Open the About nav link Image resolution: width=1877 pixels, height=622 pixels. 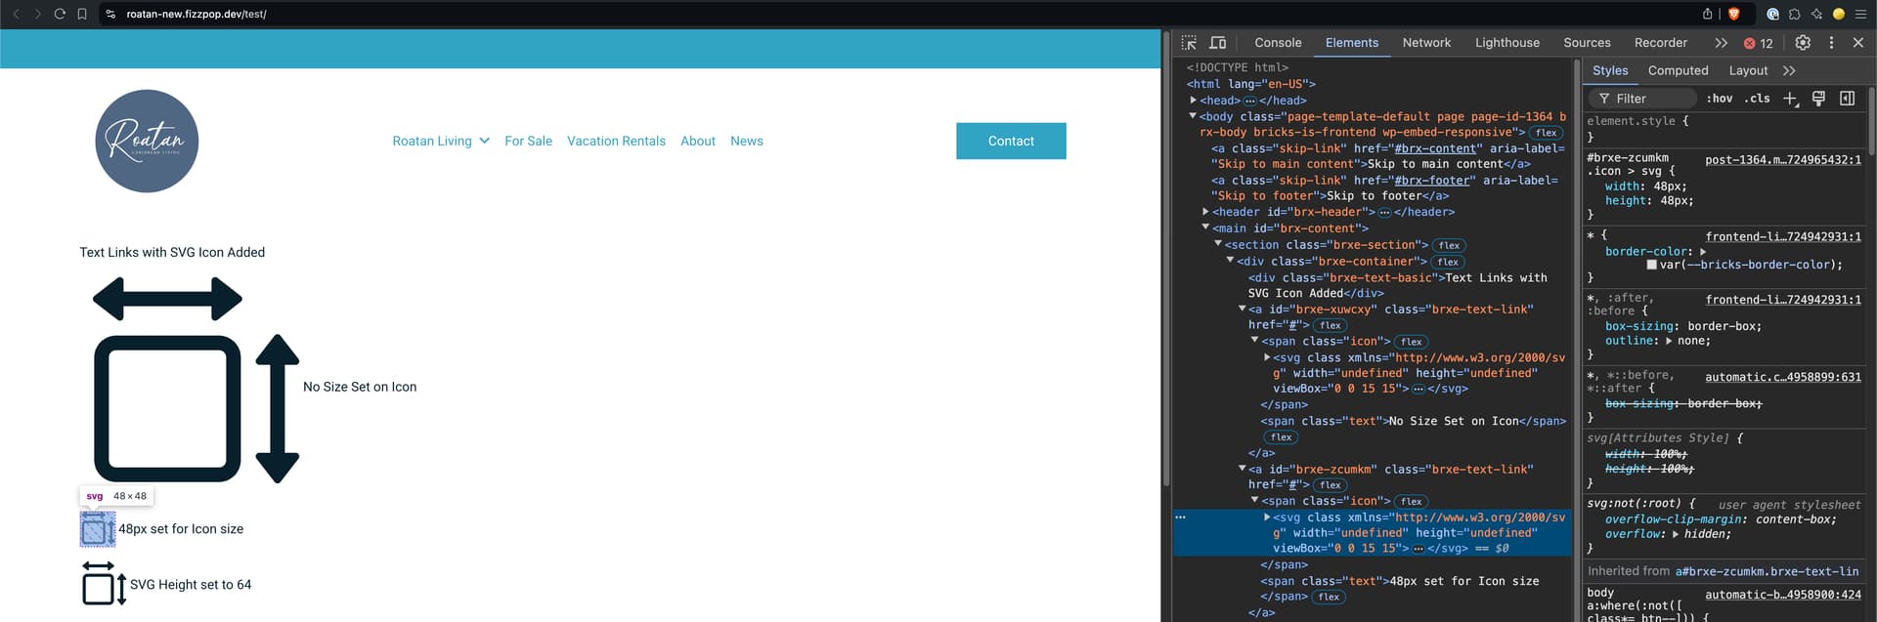tap(698, 141)
